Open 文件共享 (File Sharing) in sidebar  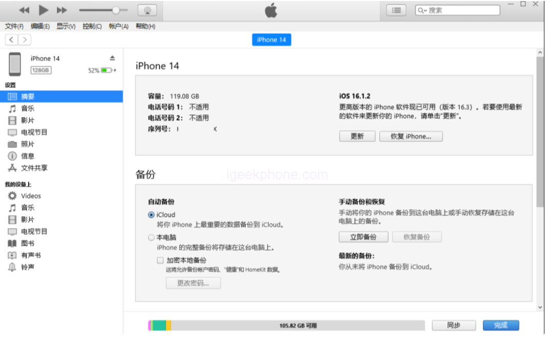coord(34,168)
